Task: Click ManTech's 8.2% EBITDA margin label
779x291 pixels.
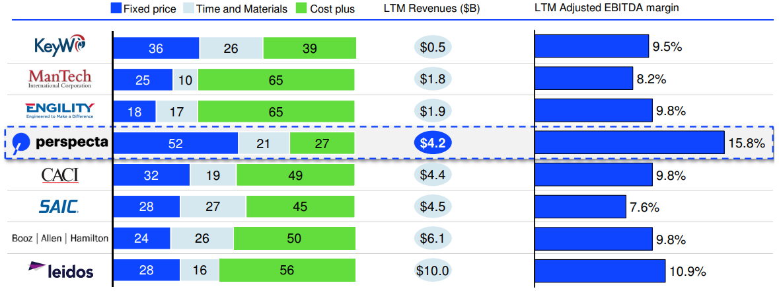Action: point(651,79)
